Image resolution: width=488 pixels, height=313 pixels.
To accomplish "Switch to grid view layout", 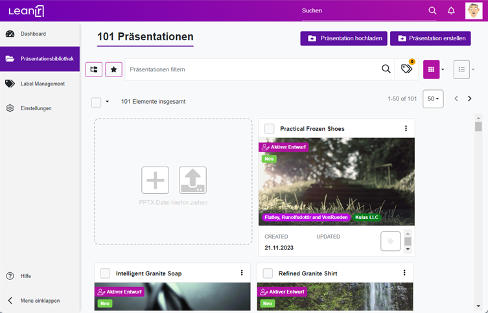I will pos(431,69).
